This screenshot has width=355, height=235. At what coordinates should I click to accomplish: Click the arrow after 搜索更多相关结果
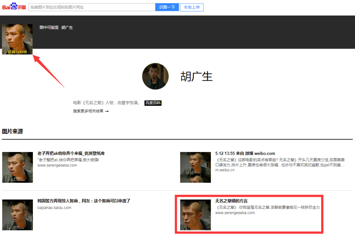[x=107, y=111]
